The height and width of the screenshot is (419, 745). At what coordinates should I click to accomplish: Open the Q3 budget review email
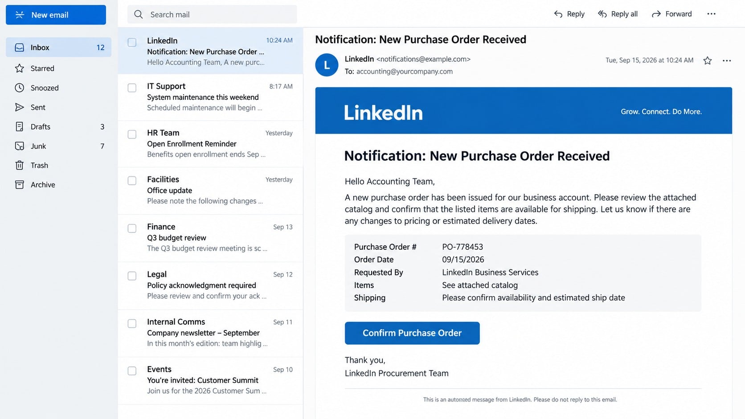click(210, 238)
